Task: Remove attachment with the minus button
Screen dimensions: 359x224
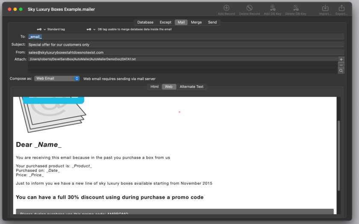Action: 341,65
